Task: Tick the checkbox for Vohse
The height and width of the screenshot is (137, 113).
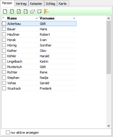Action: (4, 83)
